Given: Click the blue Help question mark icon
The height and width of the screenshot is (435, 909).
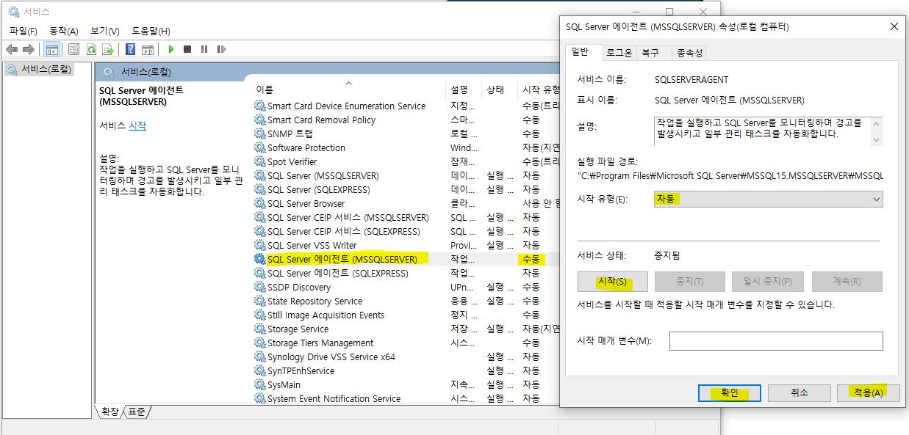Looking at the screenshot, I should [130, 49].
